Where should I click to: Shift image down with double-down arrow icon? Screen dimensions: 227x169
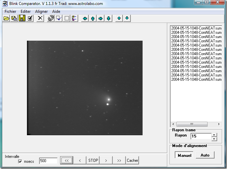click(108, 18)
